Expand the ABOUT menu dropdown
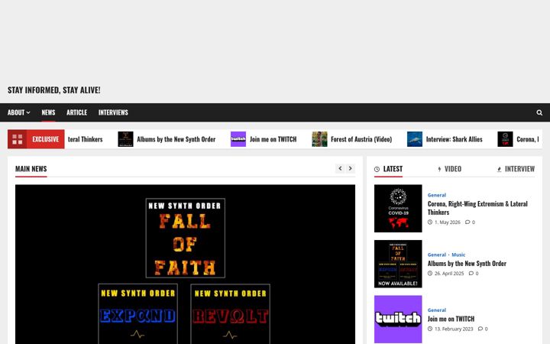 coord(18,112)
